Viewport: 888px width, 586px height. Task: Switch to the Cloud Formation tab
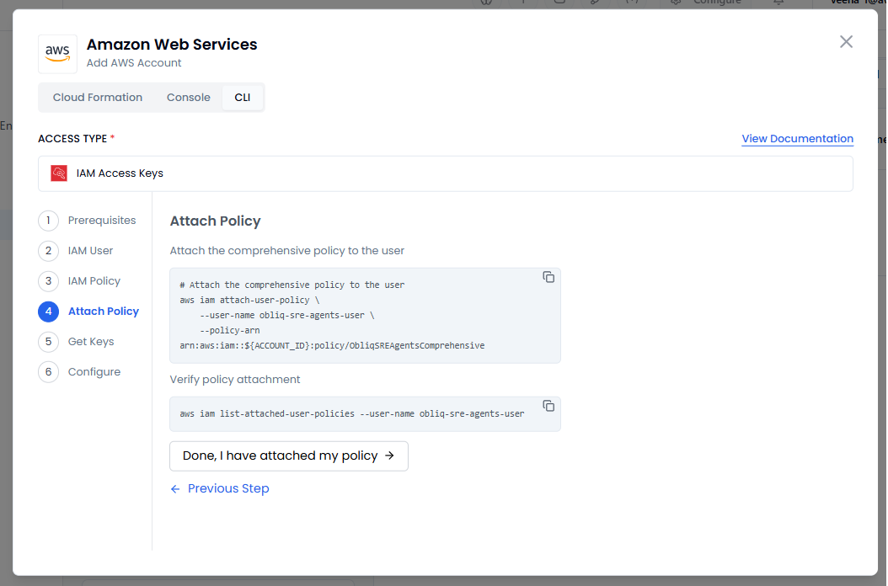pyautogui.click(x=98, y=98)
